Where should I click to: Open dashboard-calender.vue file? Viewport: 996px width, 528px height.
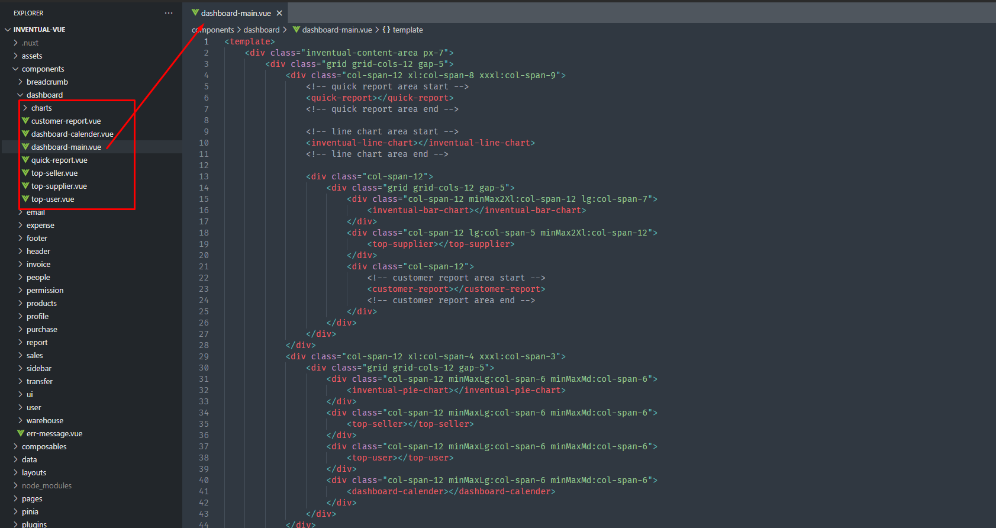pos(72,134)
